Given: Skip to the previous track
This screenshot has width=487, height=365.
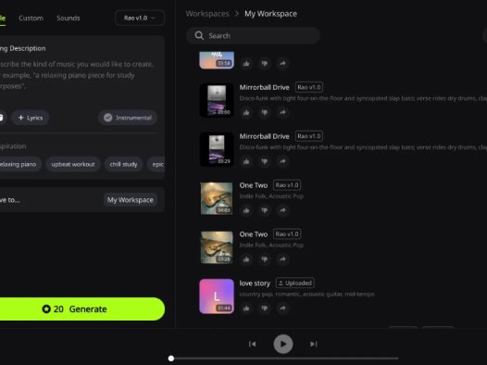Looking at the screenshot, I should [x=252, y=344].
